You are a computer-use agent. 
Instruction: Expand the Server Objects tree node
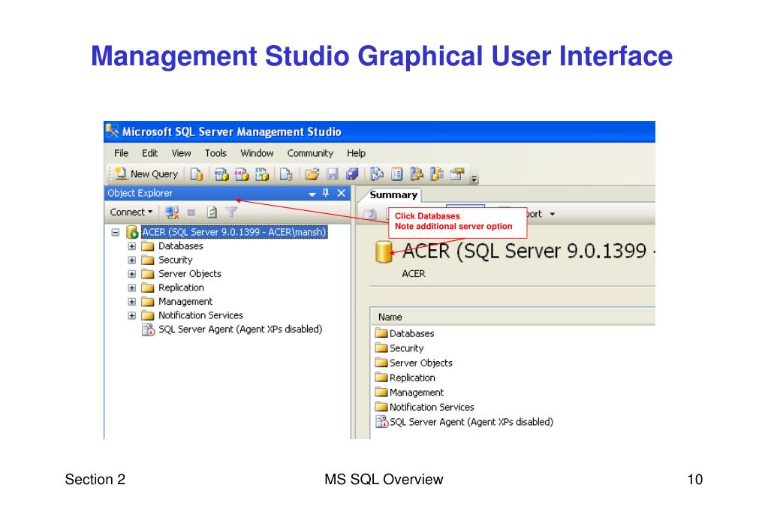132,274
